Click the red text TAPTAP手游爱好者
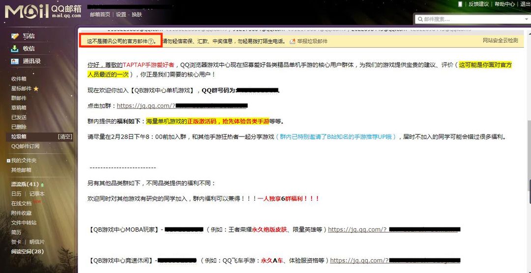531x273 pixels. [x=148, y=65]
